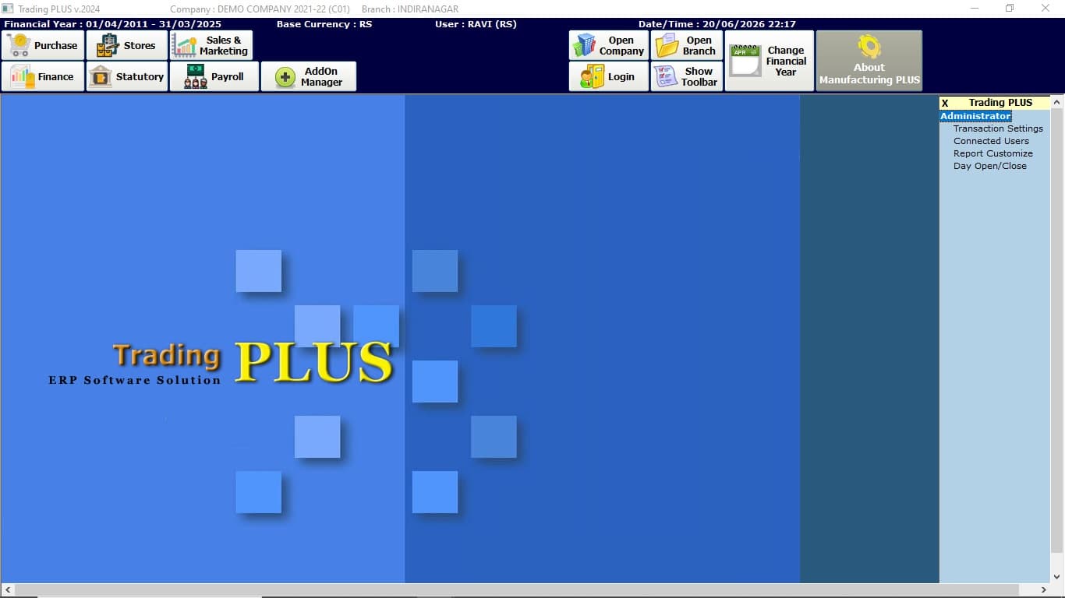1065x598 pixels.
Task: Open Transaction Settings in Administrator menu
Action: [x=998, y=128]
